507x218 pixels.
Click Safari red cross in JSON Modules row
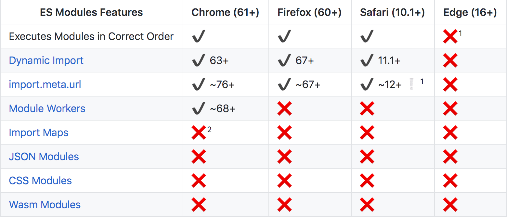[x=367, y=157]
